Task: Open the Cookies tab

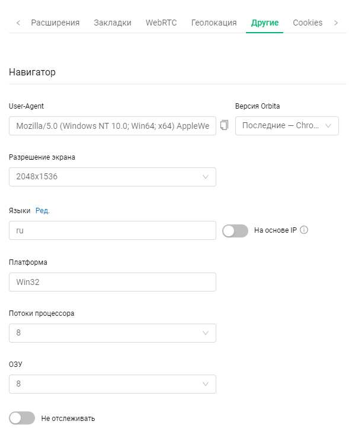Action: [308, 23]
